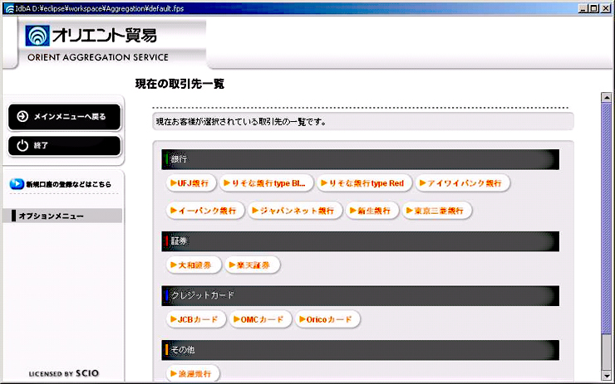Viewport: 615px width, 384px height.
Task: Open りそな銀行 type Red link
Action: coord(364,183)
